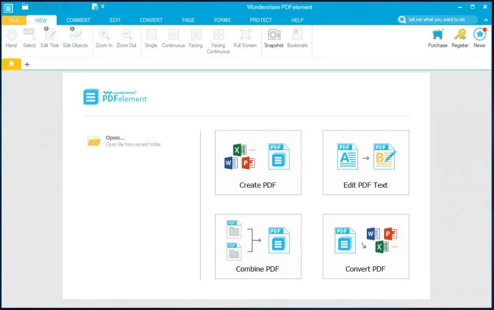Viewport: 494px width, 310px height.
Task: Switch to Single page view
Action: (151, 38)
